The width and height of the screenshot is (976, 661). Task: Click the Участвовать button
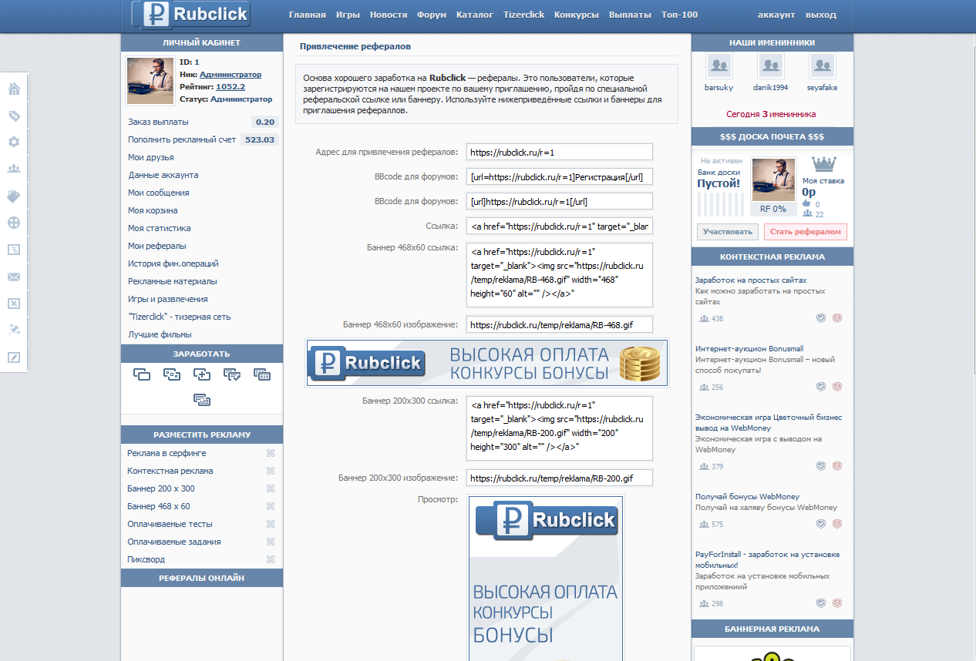(728, 231)
